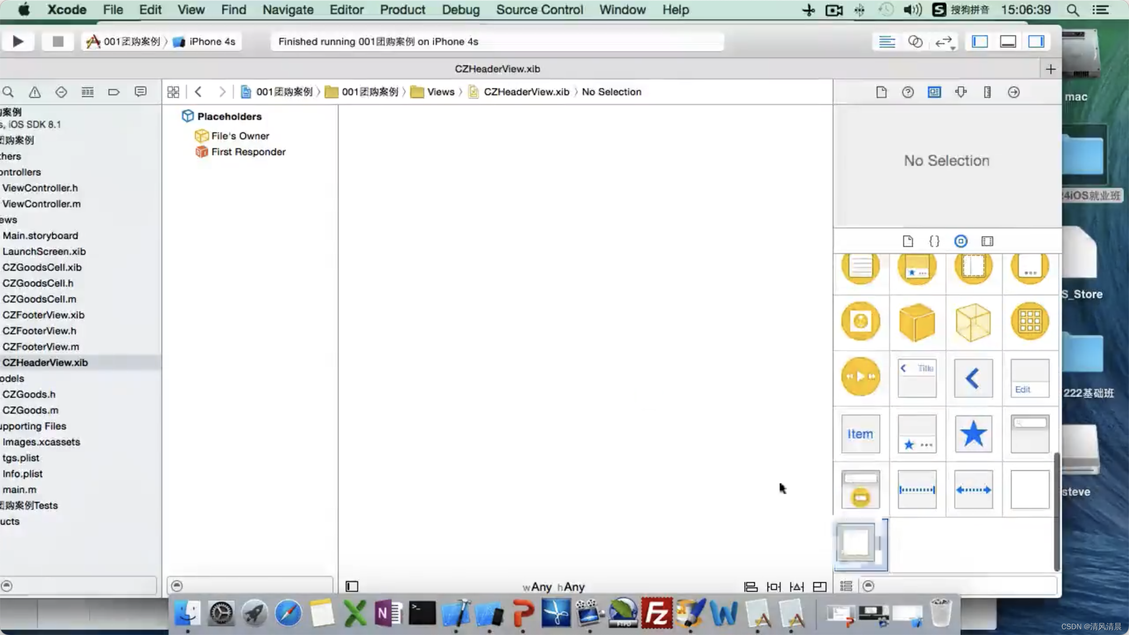The height and width of the screenshot is (635, 1129).
Task: Open Main.storyboard in the navigator
Action: (40, 235)
